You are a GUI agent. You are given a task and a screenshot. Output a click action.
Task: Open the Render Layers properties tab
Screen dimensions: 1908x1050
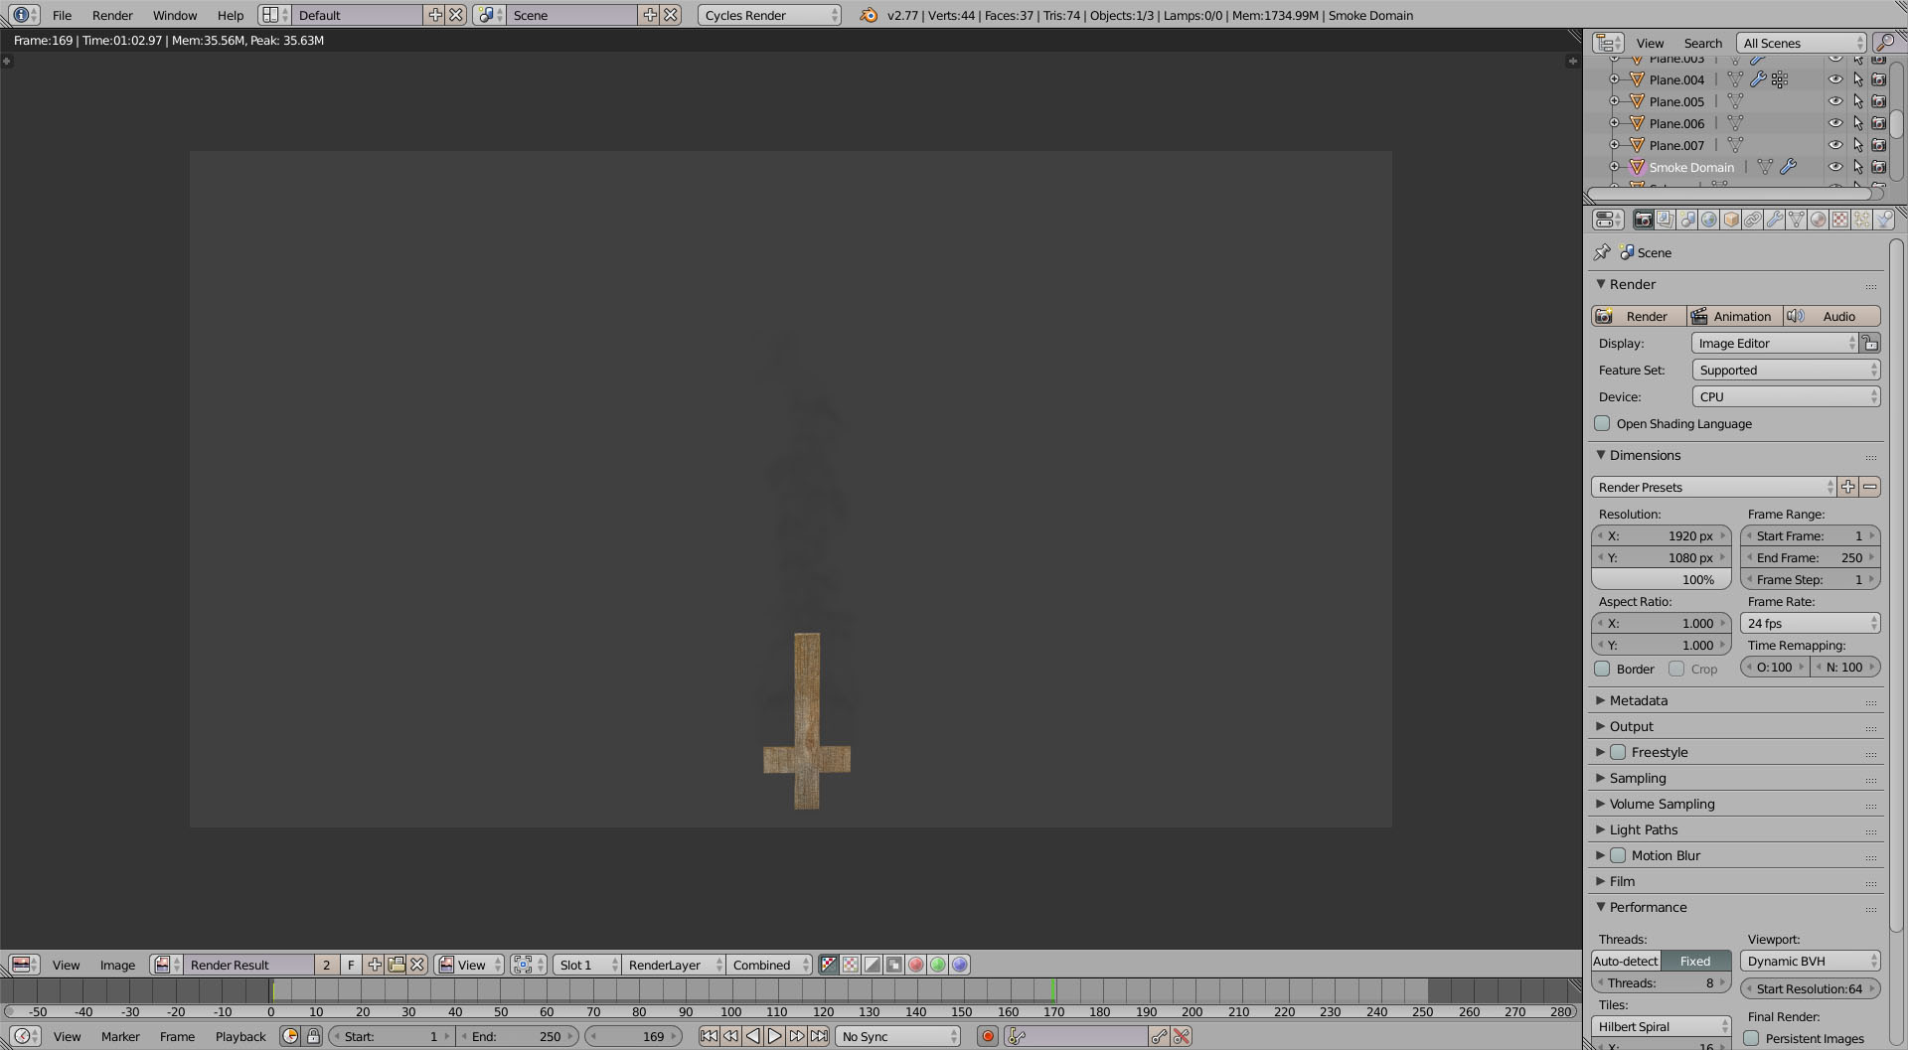click(x=1666, y=220)
